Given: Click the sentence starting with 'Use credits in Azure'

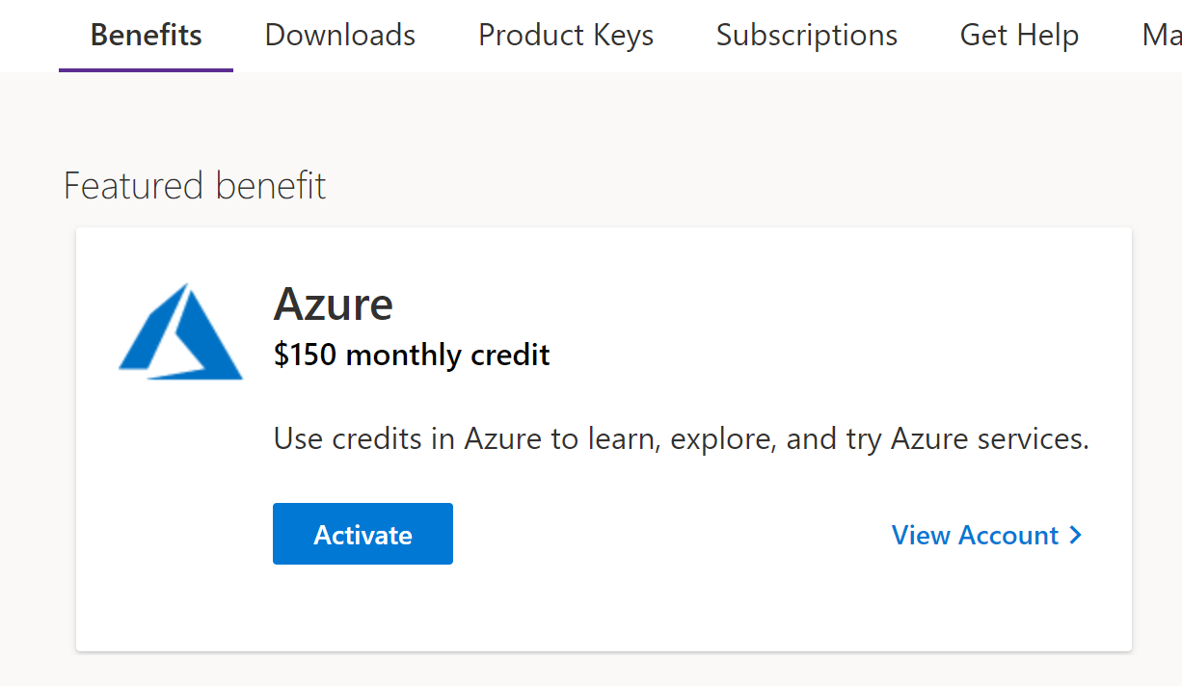Looking at the screenshot, I should pos(682,439).
